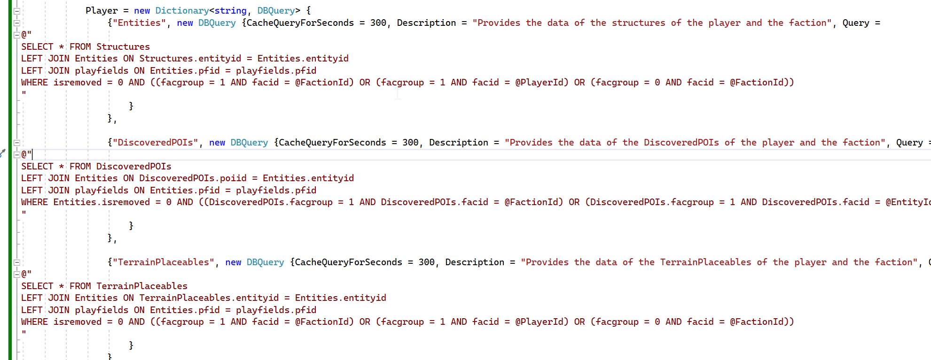Collapse the "TerrainPlaceables" DBQuery entry outline
The width and height of the screenshot is (931, 360).
pyautogui.click(x=17, y=262)
